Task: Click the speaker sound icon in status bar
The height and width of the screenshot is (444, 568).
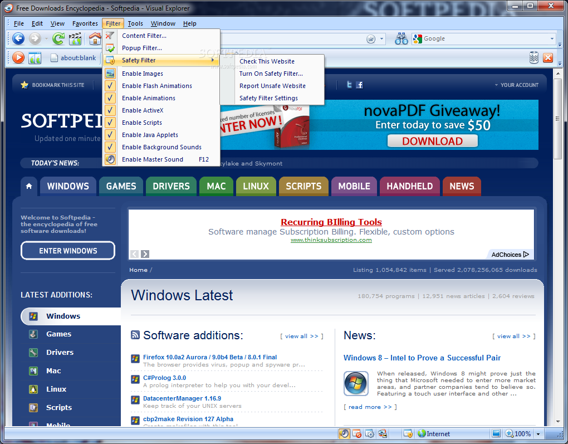Action: [x=344, y=433]
